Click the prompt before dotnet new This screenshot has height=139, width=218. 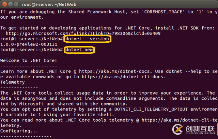[31, 50]
